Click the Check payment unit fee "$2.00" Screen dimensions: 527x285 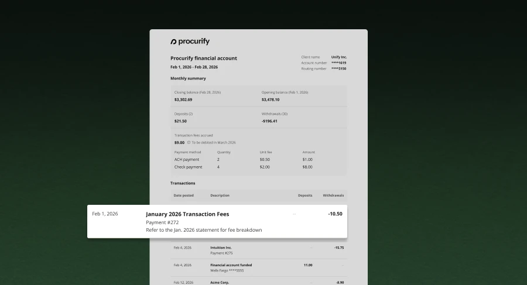coord(265,167)
